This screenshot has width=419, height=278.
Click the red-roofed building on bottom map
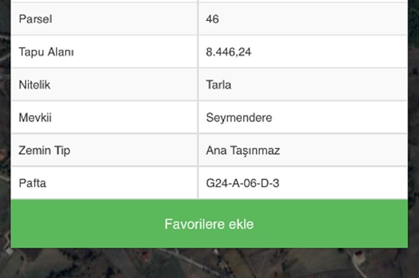tap(146, 255)
